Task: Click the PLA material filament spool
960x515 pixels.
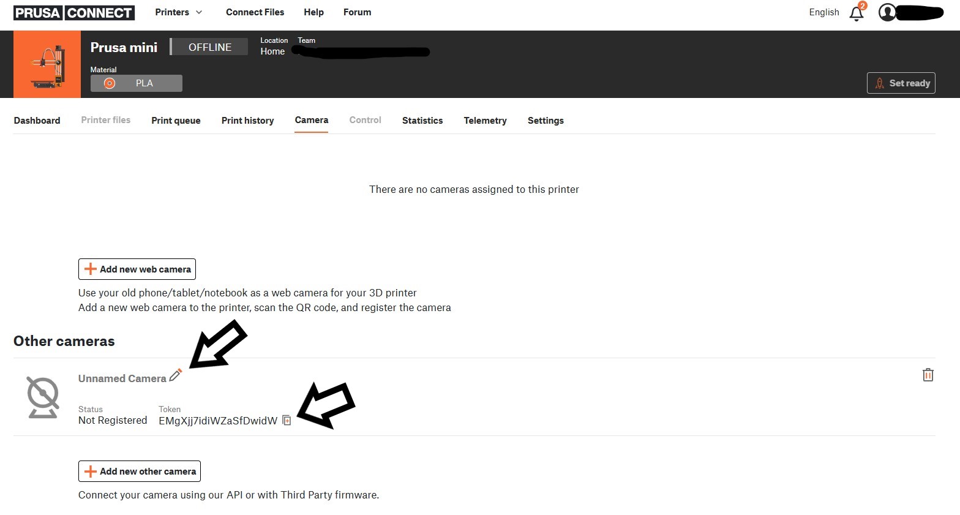Action: tap(110, 83)
